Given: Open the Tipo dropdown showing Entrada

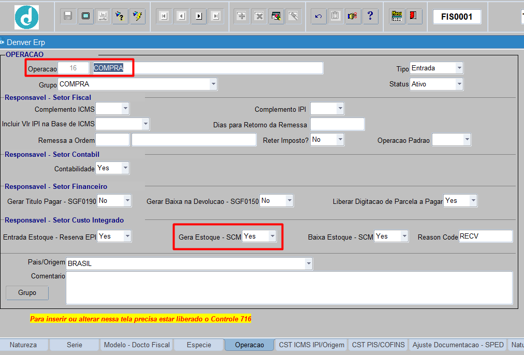Looking at the screenshot, I should [436, 68].
